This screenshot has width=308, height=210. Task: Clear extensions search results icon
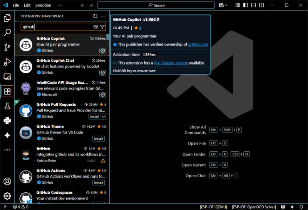point(95,27)
